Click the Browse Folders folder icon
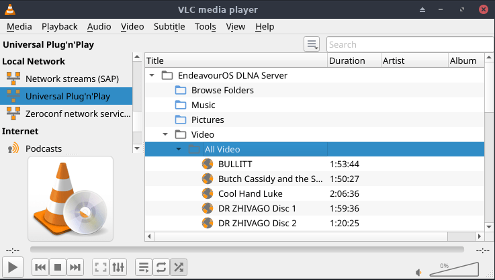 point(181,90)
